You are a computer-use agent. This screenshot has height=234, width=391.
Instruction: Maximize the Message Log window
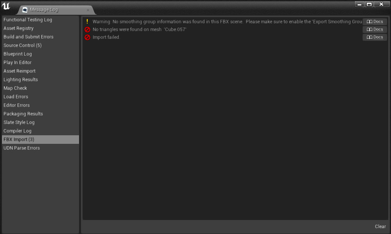pyautogui.click(x=369, y=4)
